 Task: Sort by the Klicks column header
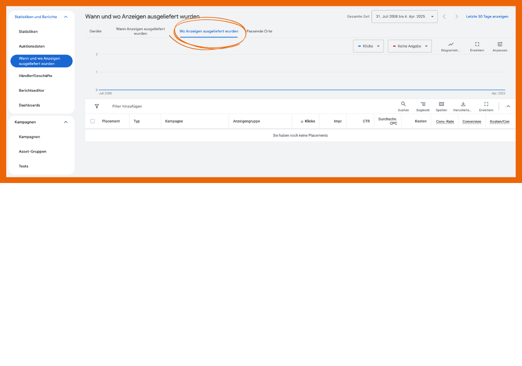point(310,121)
